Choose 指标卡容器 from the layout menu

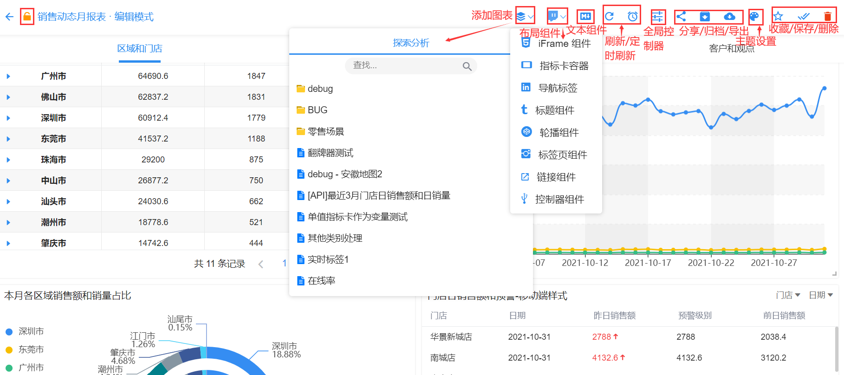tap(556, 65)
